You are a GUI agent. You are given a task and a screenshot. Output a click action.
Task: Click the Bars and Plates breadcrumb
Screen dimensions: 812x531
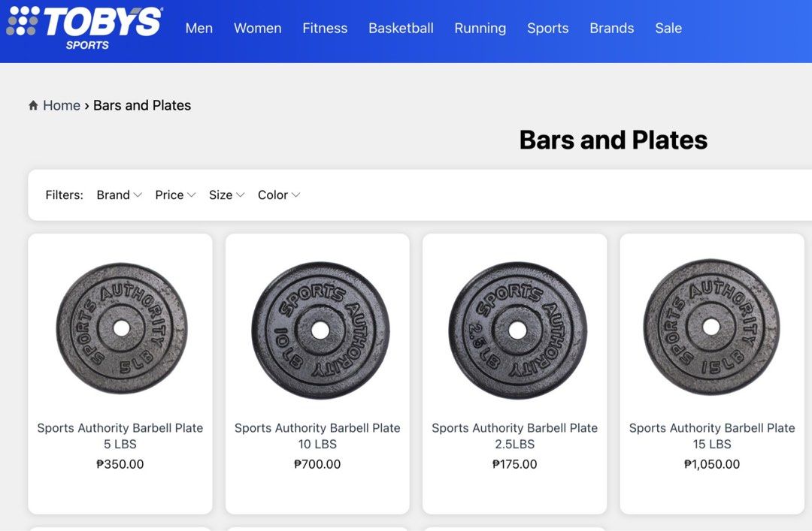pyautogui.click(x=142, y=104)
